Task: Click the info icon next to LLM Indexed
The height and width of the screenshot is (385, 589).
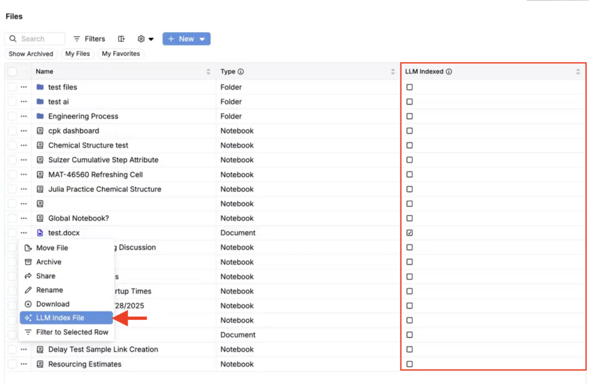Action: pos(449,71)
